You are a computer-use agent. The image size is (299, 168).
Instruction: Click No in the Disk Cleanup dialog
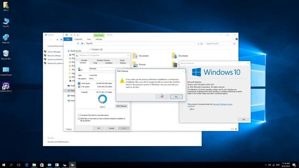pos(176,97)
